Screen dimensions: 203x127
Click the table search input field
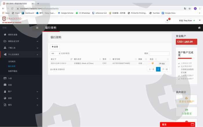pyautogui.click(x=159, y=53)
